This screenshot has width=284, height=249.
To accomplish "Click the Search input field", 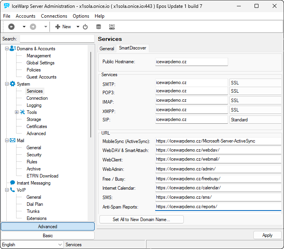I will click(57, 39).
